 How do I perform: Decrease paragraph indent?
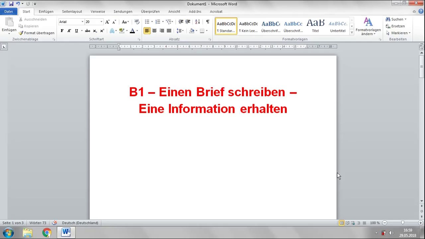(x=181, y=22)
